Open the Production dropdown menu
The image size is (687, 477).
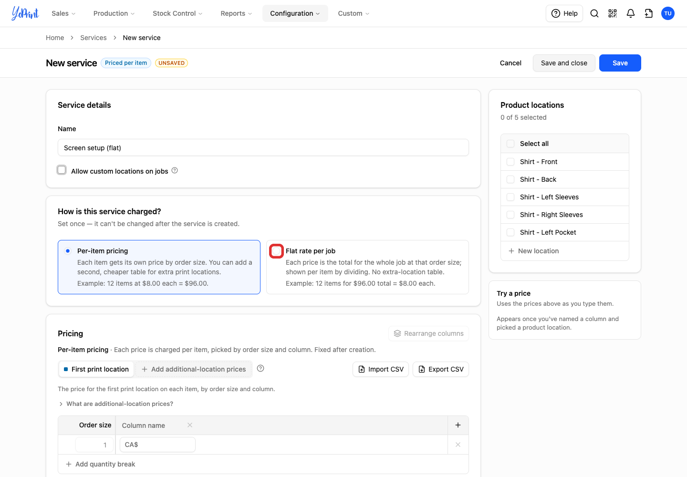[x=114, y=13]
